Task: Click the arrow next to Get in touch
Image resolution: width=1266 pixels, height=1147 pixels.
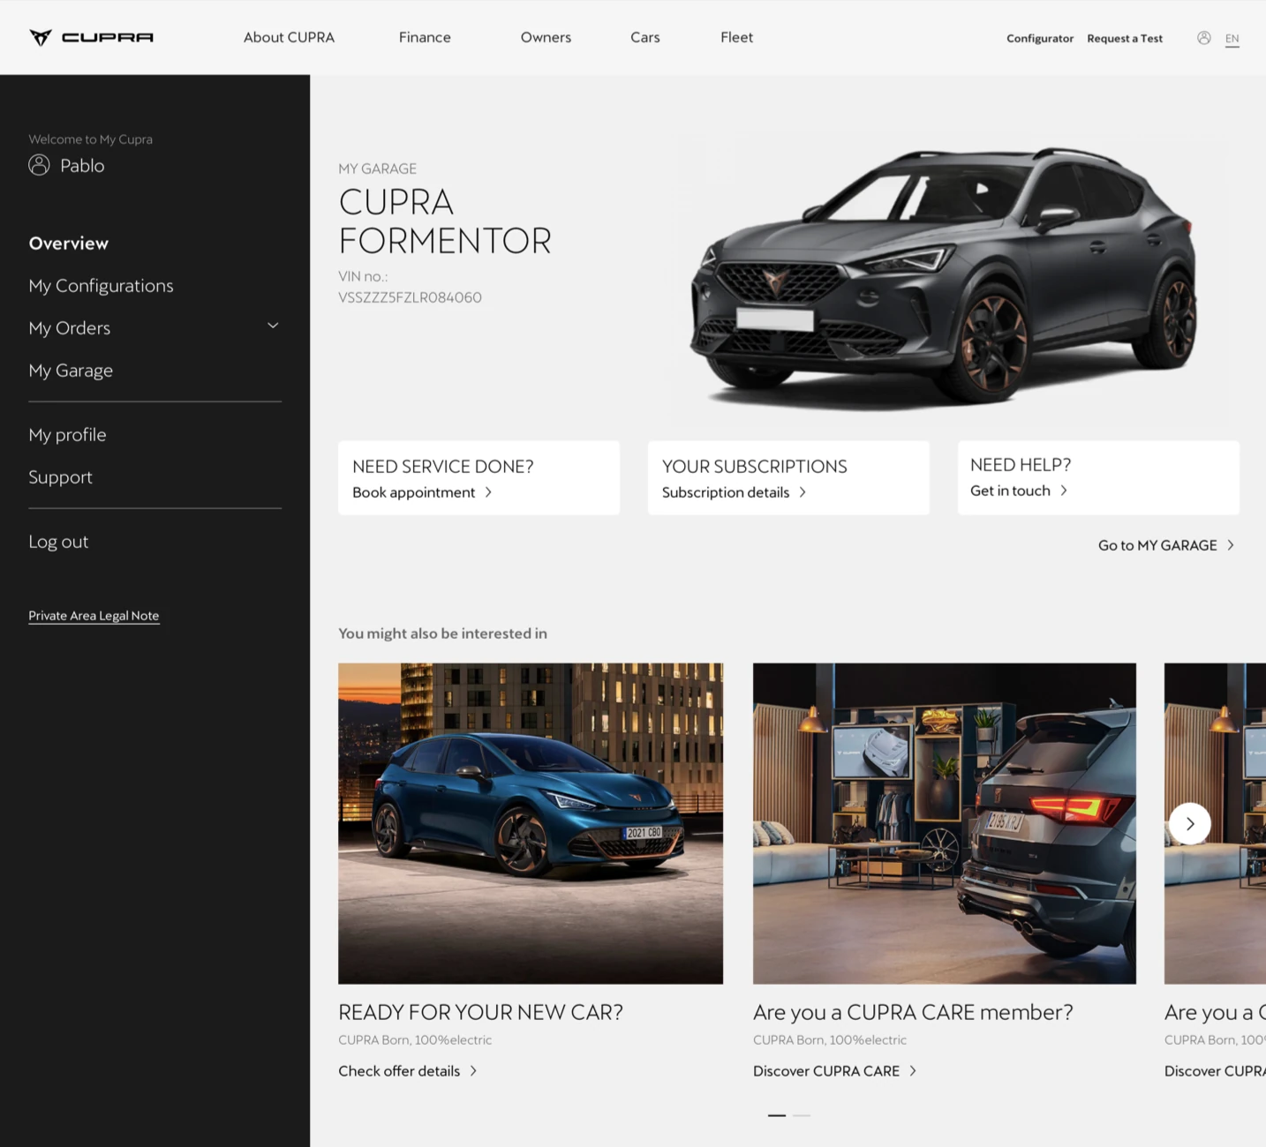Action: [1064, 491]
